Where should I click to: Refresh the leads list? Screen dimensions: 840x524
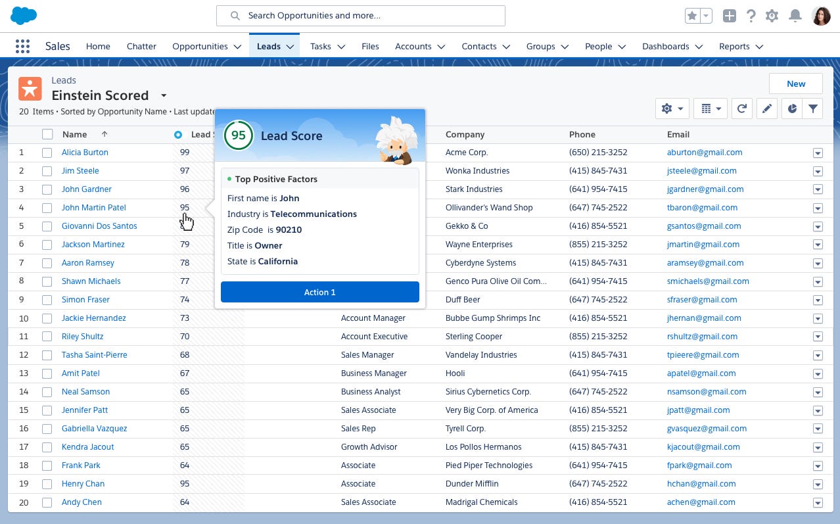pyautogui.click(x=741, y=108)
